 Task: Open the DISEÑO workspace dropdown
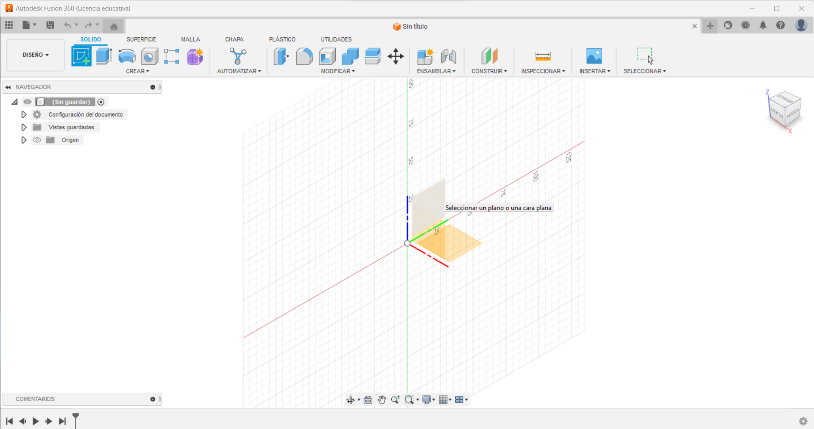pos(36,55)
